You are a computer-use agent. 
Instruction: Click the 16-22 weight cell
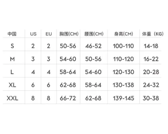click(151, 59)
